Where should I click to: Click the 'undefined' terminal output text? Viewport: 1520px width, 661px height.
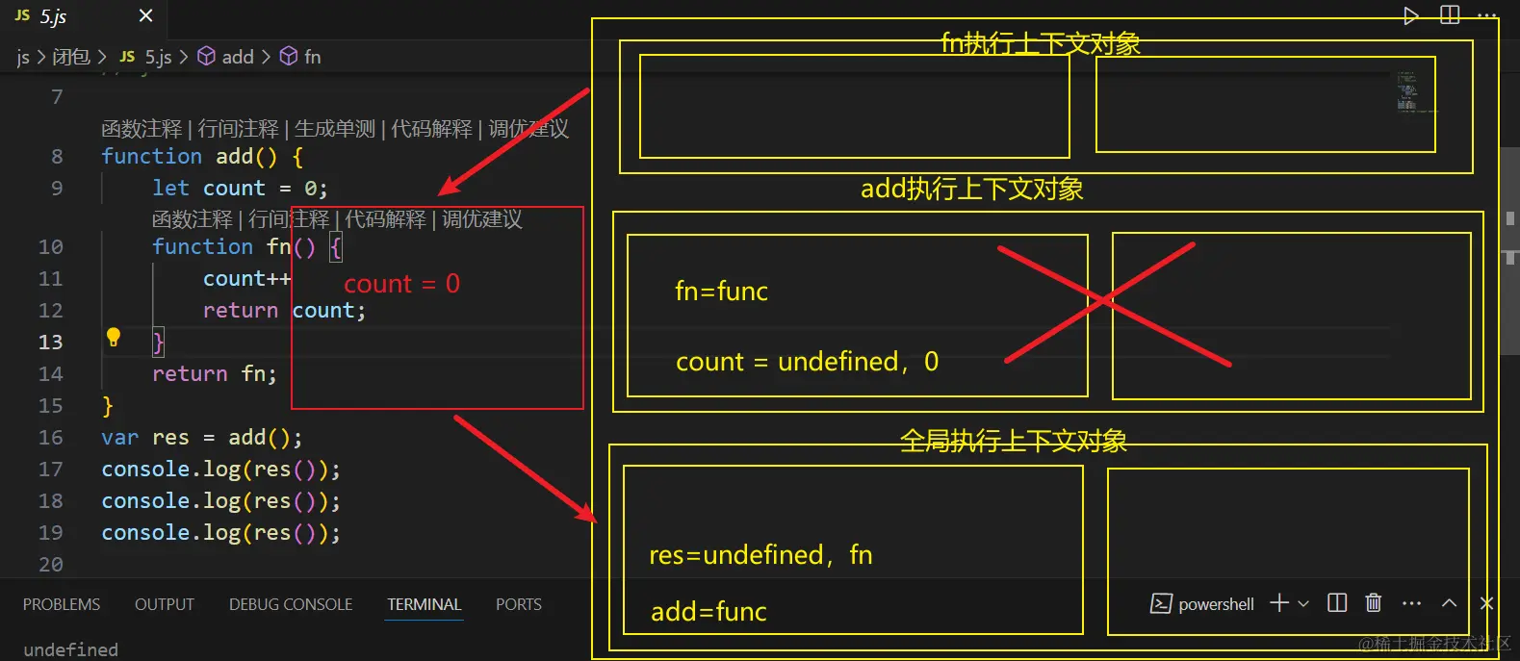(x=70, y=649)
